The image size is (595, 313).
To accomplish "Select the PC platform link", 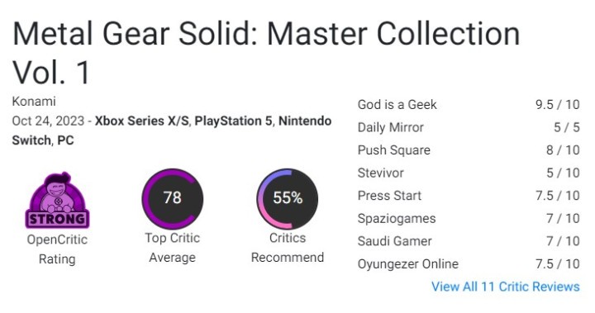I will (x=65, y=140).
